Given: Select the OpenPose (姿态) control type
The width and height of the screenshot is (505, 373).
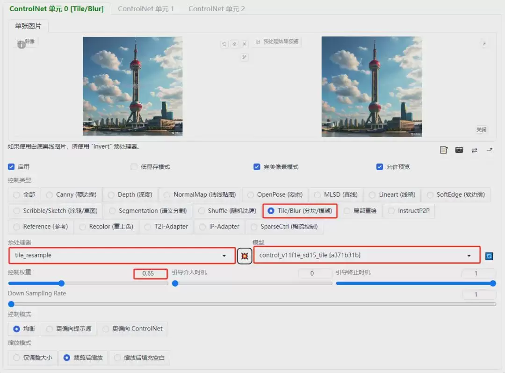Looking at the screenshot, I should (x=275, y=195).
